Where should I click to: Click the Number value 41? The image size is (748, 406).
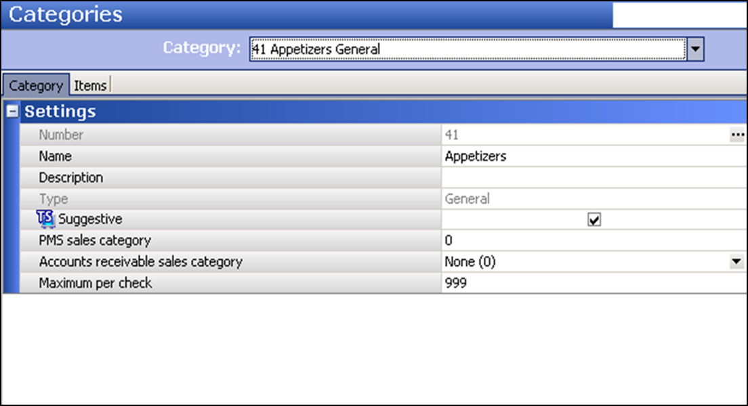pos(451,135)
